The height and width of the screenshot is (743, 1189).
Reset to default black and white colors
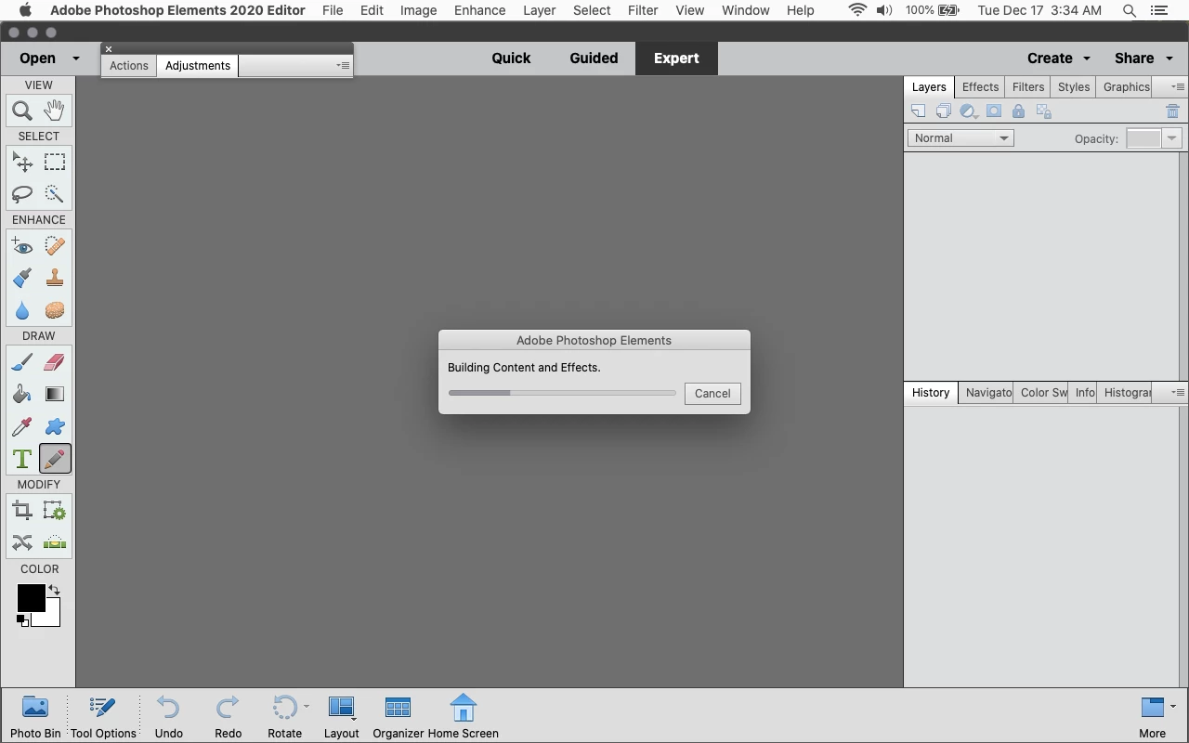coord(22,620)
